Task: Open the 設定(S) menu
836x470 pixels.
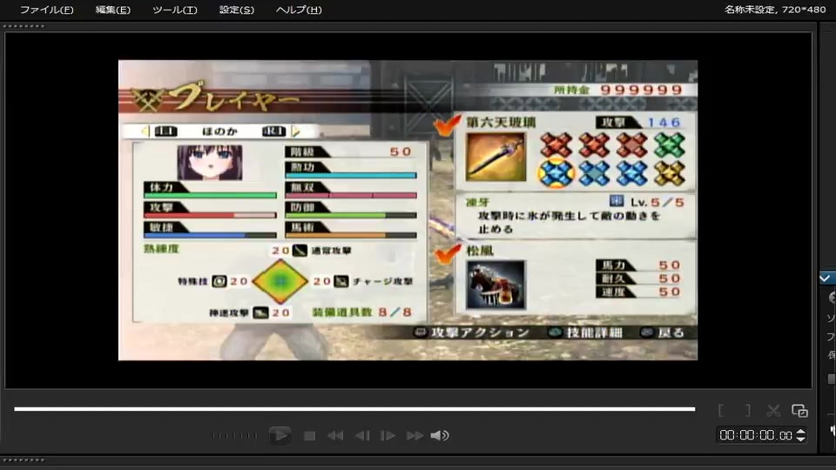Action: pos(237,10)
